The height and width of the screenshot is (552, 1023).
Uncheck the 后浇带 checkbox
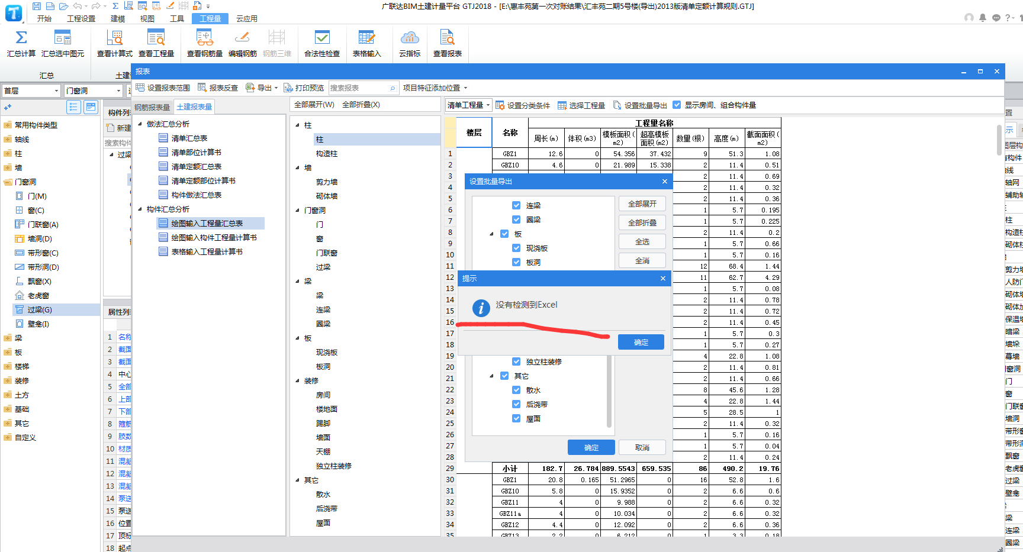tap(516, 404)
